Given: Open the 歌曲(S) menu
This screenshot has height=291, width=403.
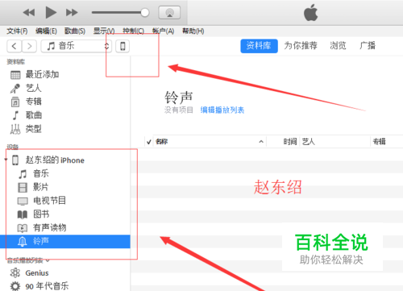Looking at the screenshot, I should 75,31.
